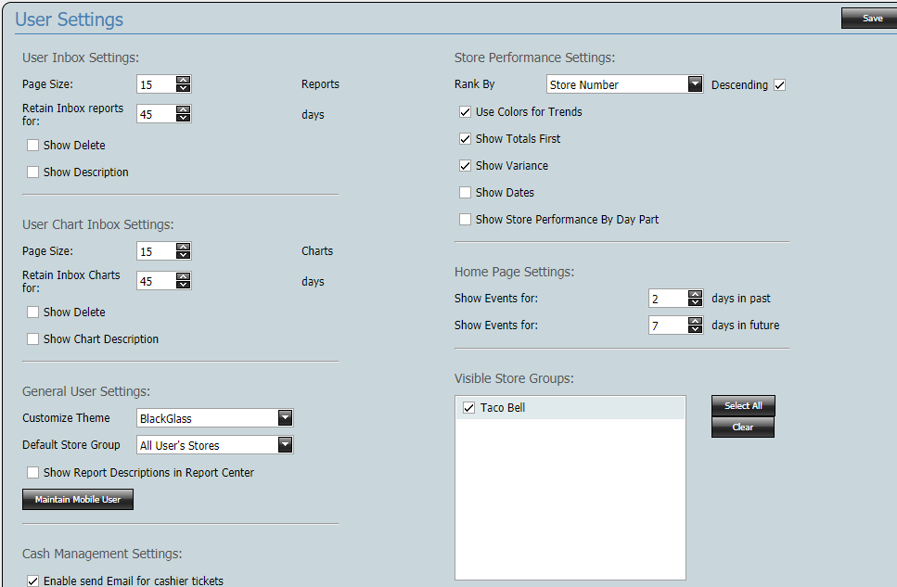The image size is (897, 587).
Task: Increase Charts Page Size with up arrow
Action: 185,248
